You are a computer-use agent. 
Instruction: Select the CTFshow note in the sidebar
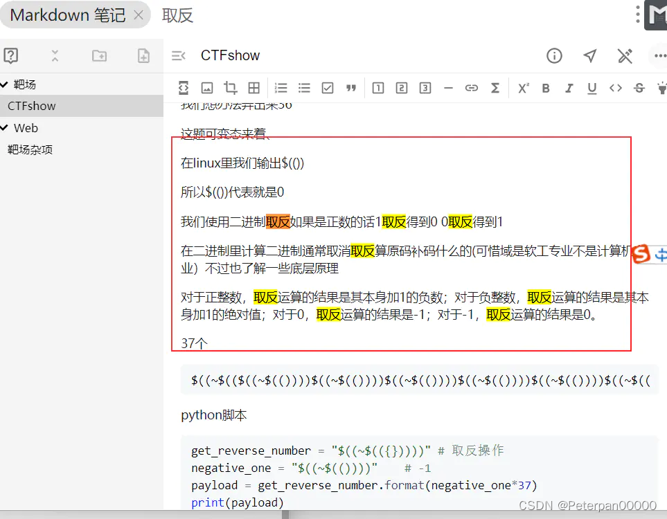(x=82, y=106)
